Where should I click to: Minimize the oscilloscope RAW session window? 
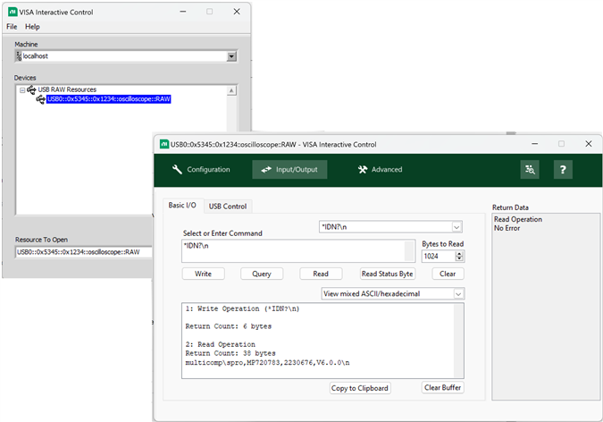point(535,144)
